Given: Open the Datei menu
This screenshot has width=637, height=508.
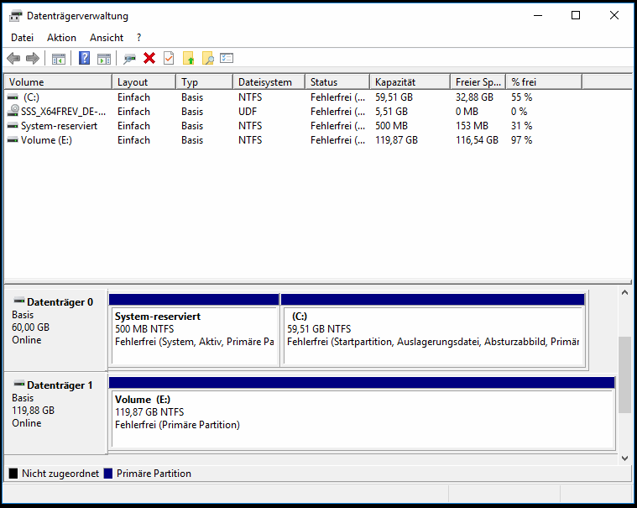Looking at the screenshot, I should [x=23, y=38].
